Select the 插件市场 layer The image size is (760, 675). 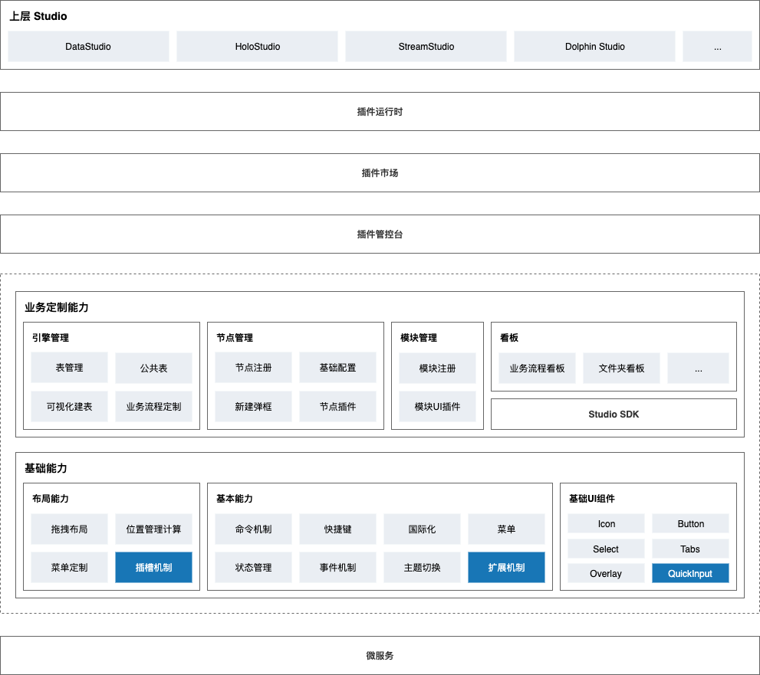point(380,173)
